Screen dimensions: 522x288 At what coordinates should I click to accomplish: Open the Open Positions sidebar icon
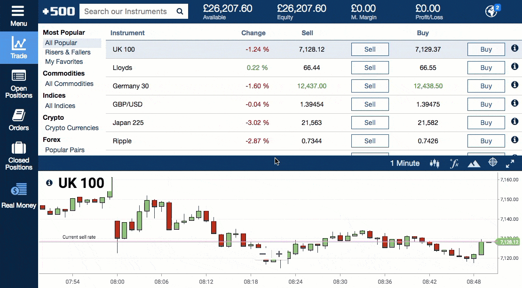pos(19,76)
